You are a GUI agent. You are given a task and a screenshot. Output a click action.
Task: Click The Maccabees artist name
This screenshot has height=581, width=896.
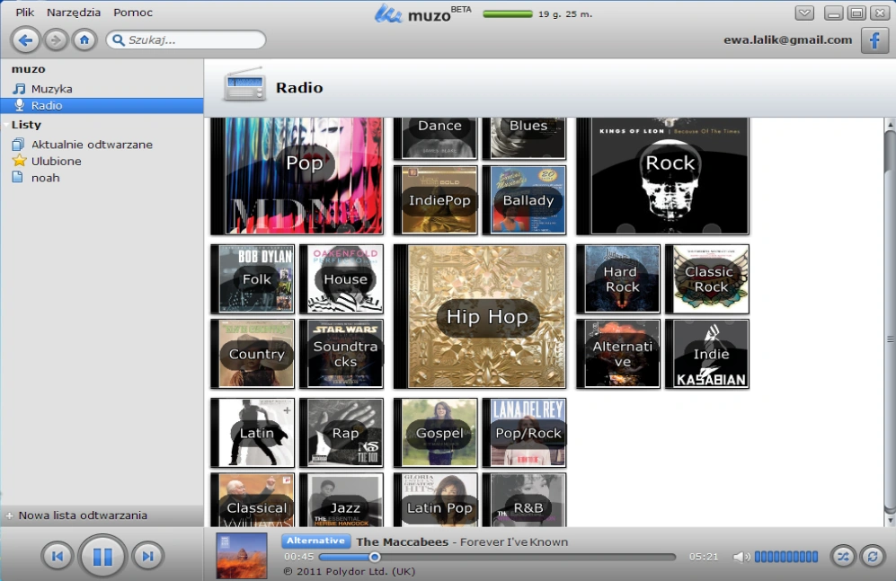click(x=403, y=541)
